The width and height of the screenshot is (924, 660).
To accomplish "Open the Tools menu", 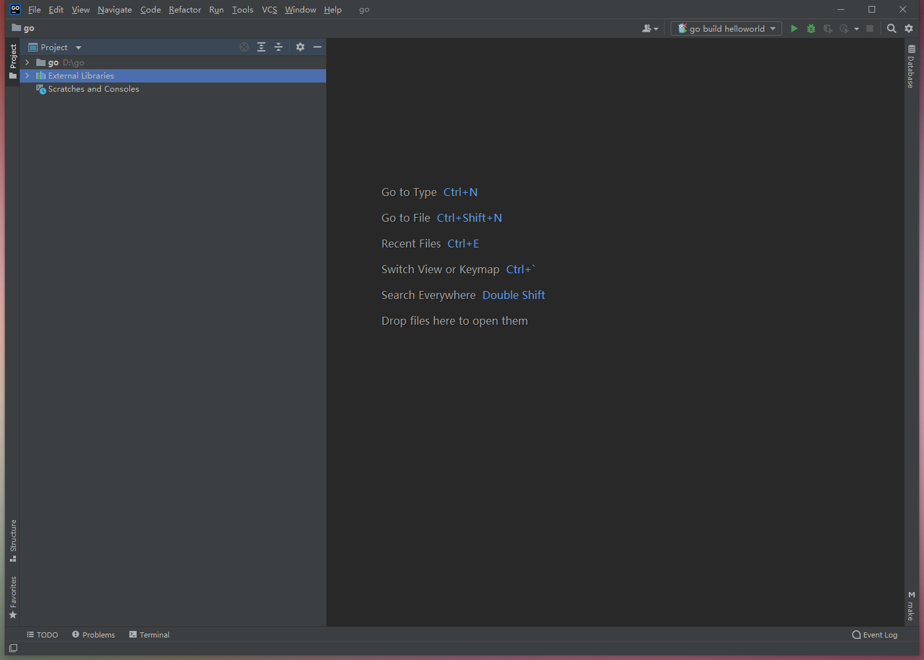I will click(x=243, y=10).
